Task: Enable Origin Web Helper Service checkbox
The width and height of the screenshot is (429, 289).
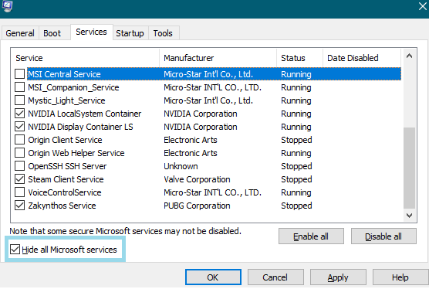Action: pyautogui.click(x=20, y=153)
